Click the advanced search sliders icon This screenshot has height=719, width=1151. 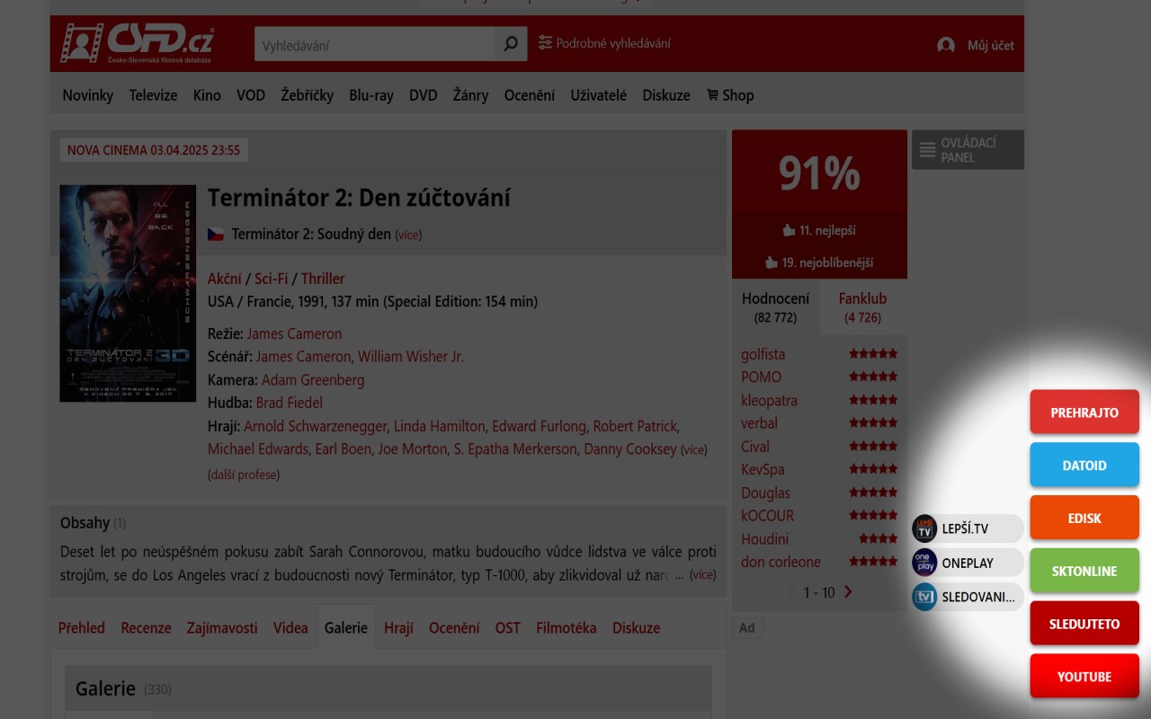(545, 42)
